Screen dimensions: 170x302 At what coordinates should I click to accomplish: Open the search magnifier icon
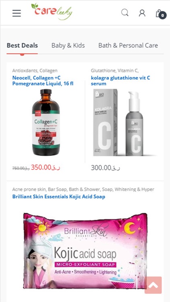coord(125,13)
